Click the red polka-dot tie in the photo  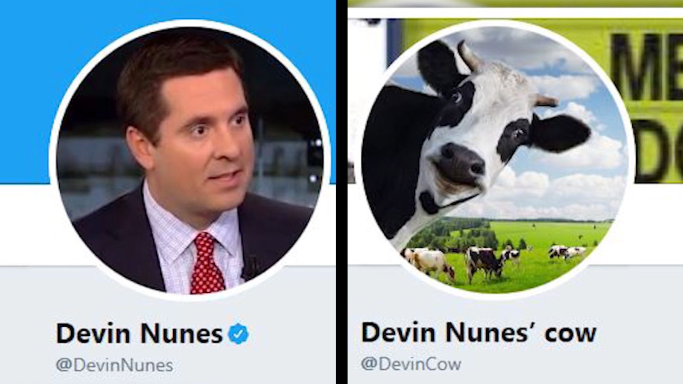pos(207,264)
